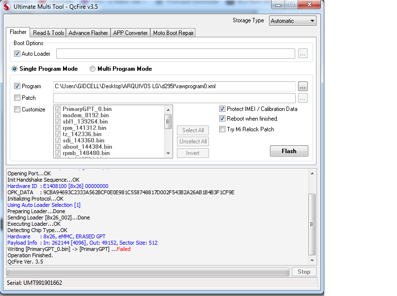Image resolution: width=397 pixels, height=296 pixels.
Task: Click the Serial: UMT991901662 status text
Action: 34,283
